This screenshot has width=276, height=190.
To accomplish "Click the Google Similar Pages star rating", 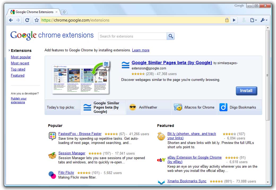I will click(x=138, y=74).
